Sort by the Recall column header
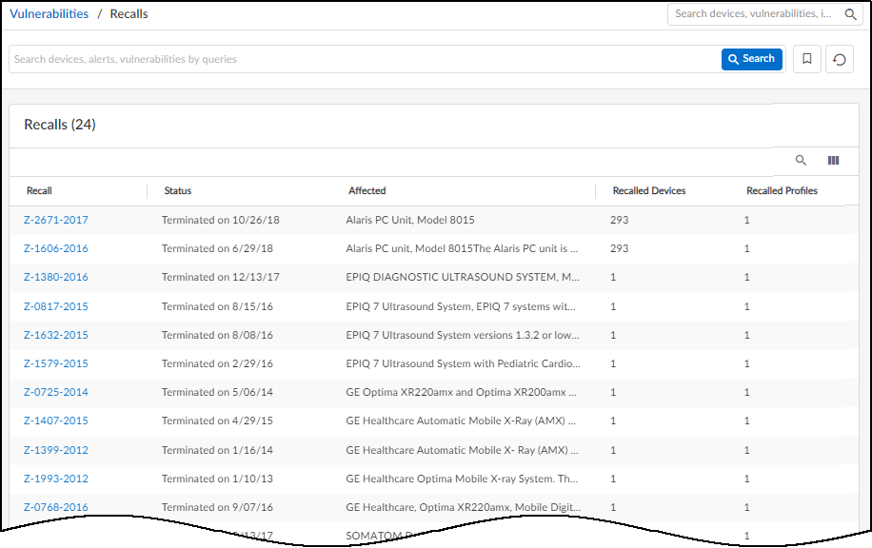Image resolution: width=872 pixels, height=548 pixels. coord(39,191)
